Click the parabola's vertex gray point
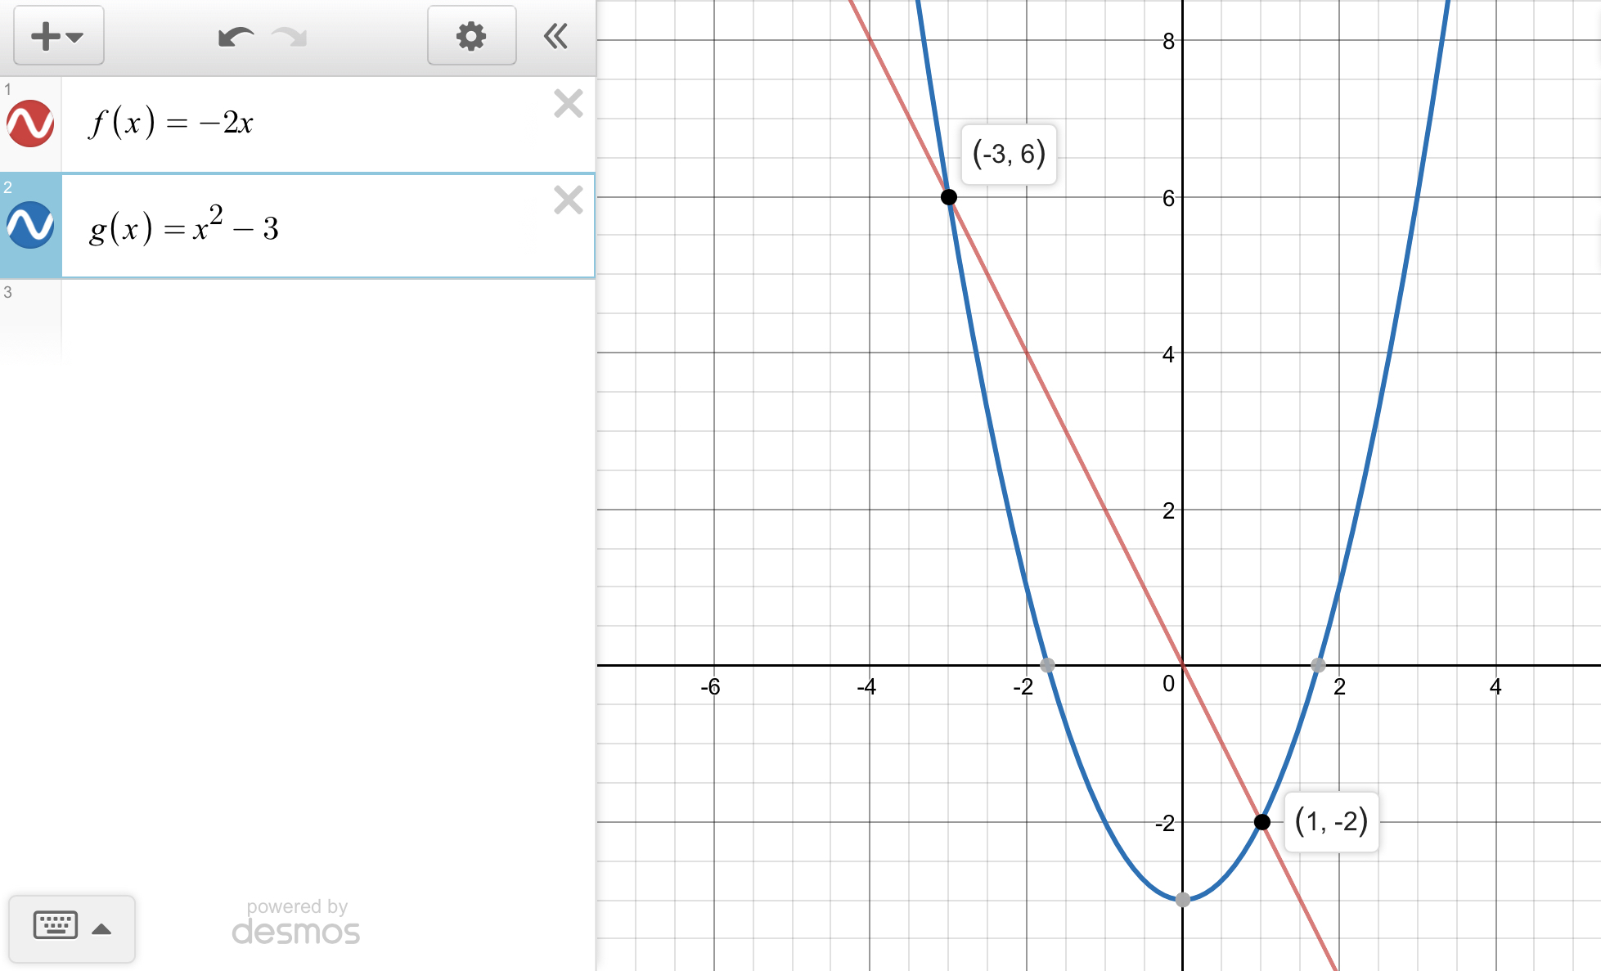The width and height of the screenshot is (1601, 971). [x=1183, y=900]
